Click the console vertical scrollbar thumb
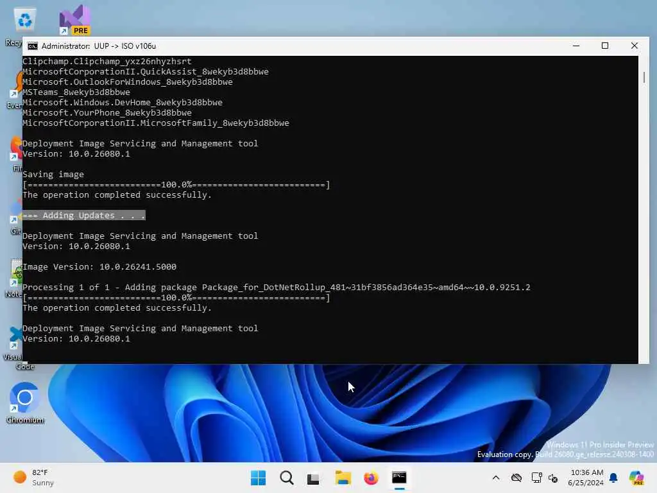The height and width of the screenshot is (493, 657). [x=644, y=77]
